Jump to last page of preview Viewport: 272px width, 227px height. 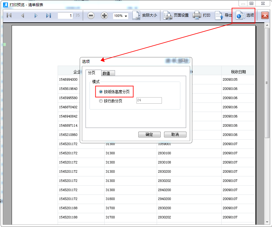(x=48, y=15)
